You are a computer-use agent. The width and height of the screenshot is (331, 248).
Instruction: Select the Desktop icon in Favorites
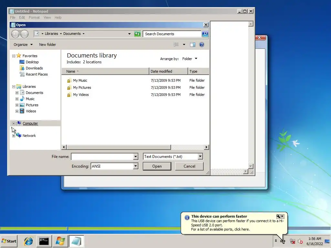pos(22,62)
